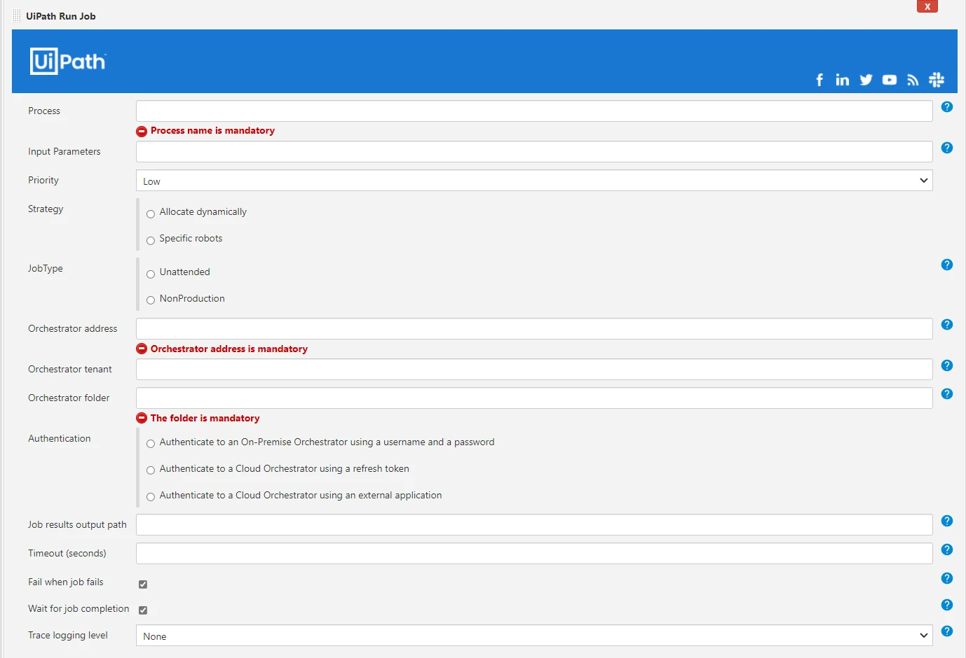Screen dimensions: 966x658
Task: Select On-Premise username and password authentication
Action: point(151,444)
